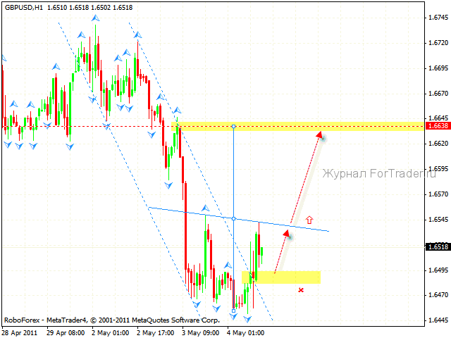
Task: Select the lower yellow support zone rectangle
Action: click(281, 277)
